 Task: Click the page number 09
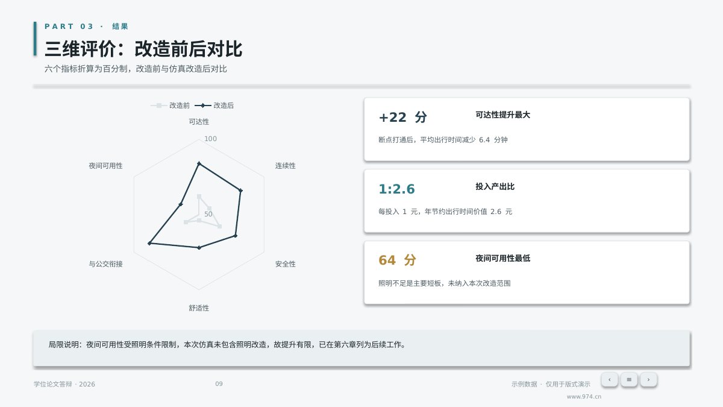[219, 384]
